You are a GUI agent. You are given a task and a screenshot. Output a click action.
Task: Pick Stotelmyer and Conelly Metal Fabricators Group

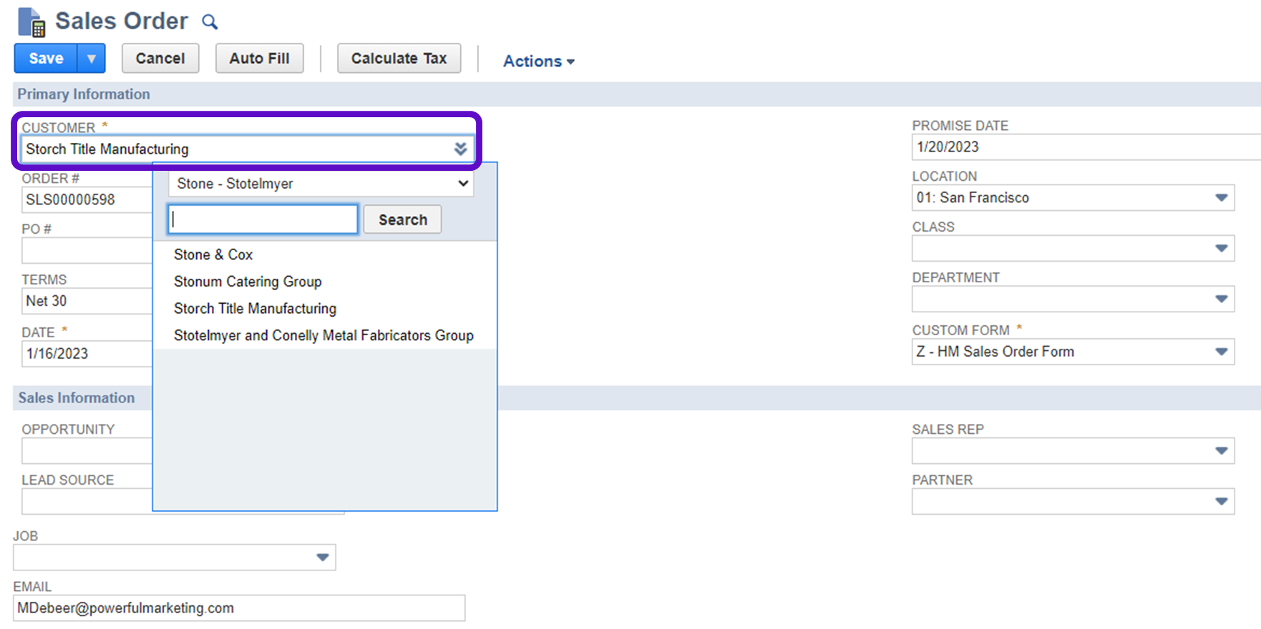pyautogui.click(x=323, y=335)
